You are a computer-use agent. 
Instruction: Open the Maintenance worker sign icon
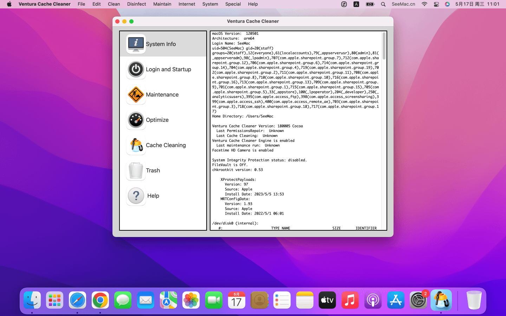136,94
